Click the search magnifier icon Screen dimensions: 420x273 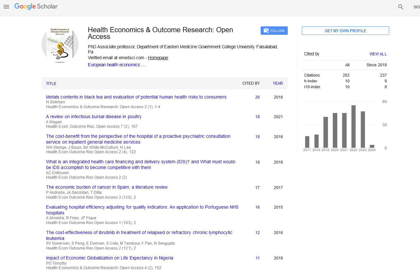(x=401, y=7)
